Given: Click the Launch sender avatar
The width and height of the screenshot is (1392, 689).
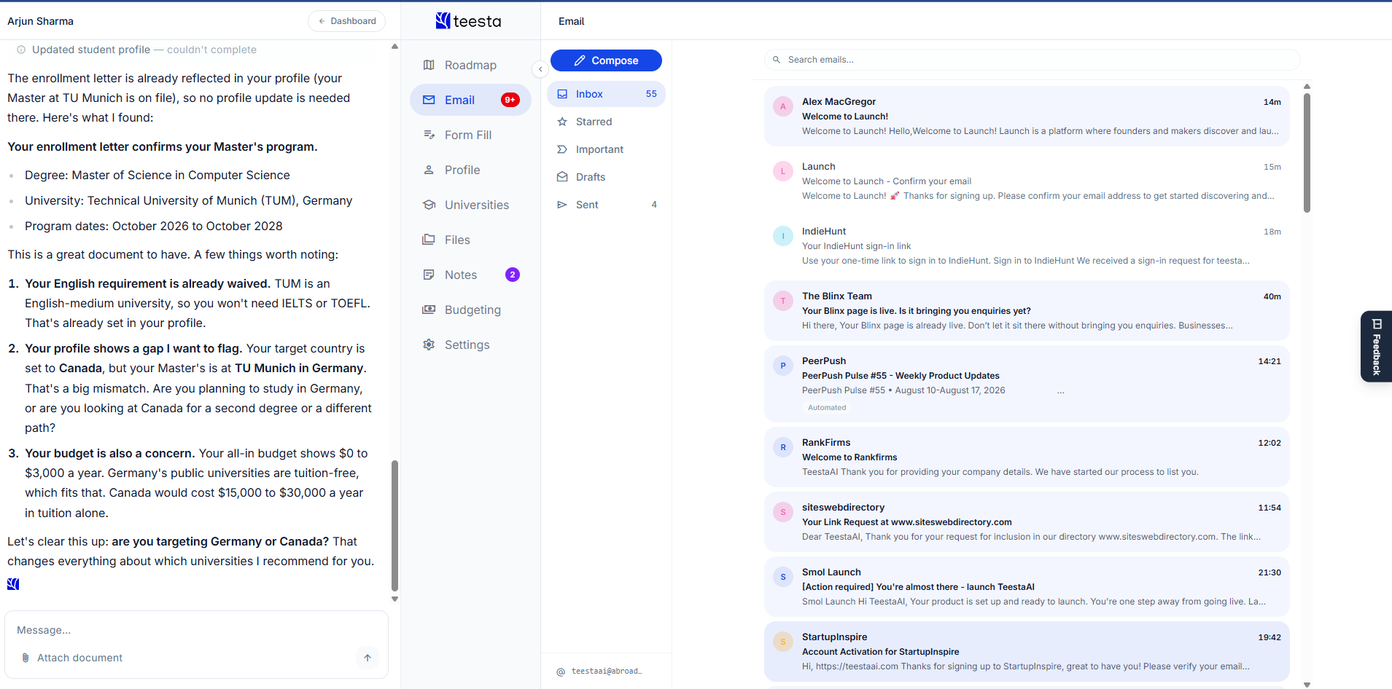Looking at the screenshot, I should (x=783, y=171).
